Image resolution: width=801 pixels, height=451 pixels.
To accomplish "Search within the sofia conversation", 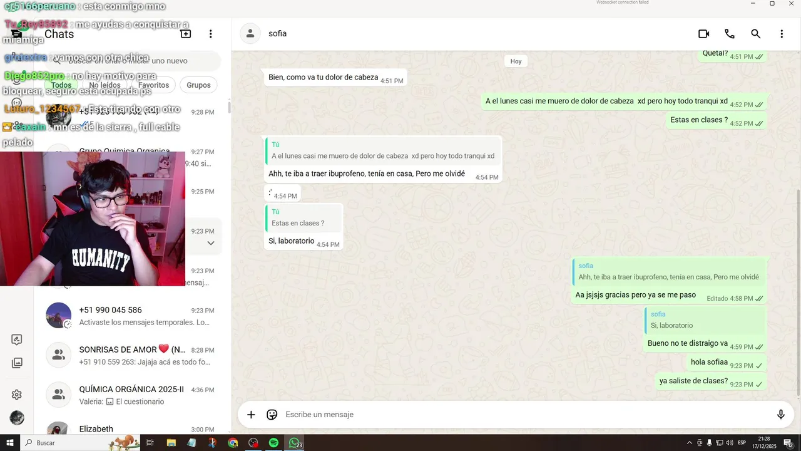I will (756, 34).
